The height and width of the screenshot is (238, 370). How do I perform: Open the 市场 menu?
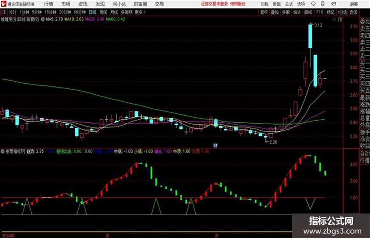click(66, 4)
